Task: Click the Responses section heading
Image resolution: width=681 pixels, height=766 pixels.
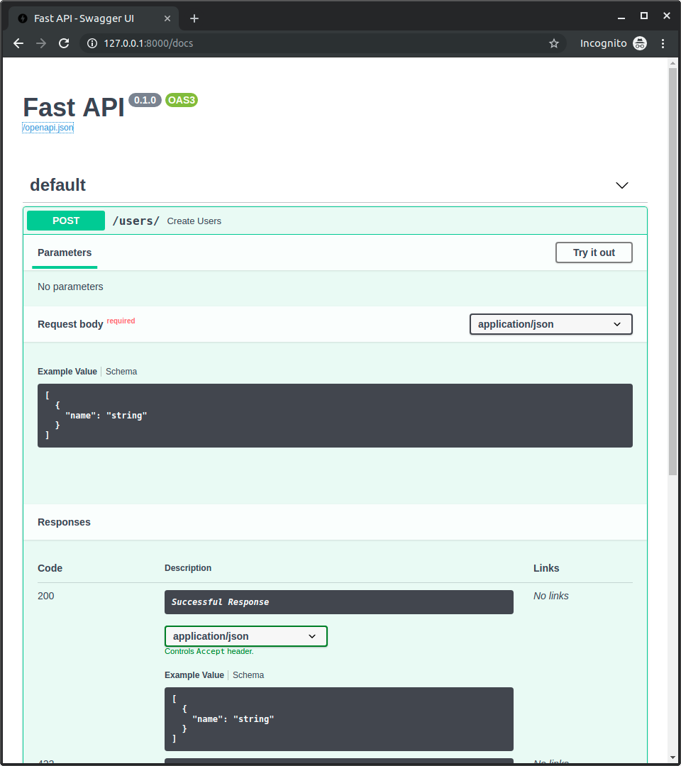Action: (64, 522)
